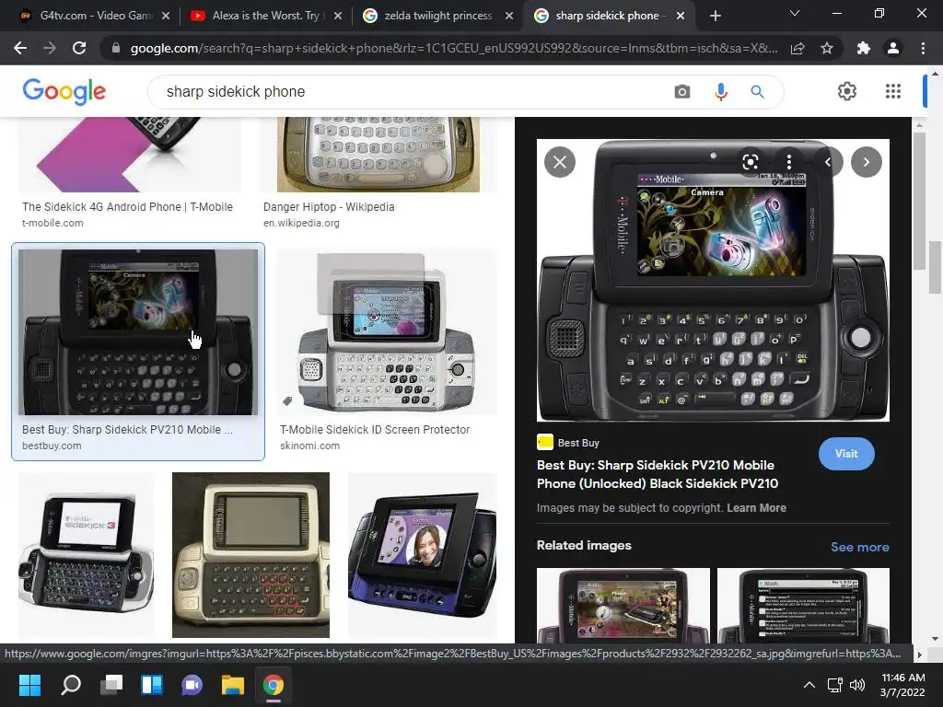Viewport: 943px width, 707px height.
Task: Go back to previous page
Action: tap(20, 48)
